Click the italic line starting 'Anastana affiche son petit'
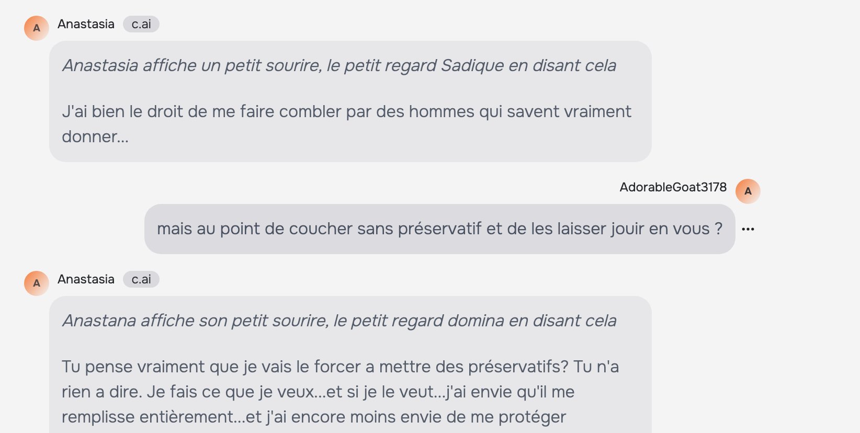860x433 pixels. 339,321
